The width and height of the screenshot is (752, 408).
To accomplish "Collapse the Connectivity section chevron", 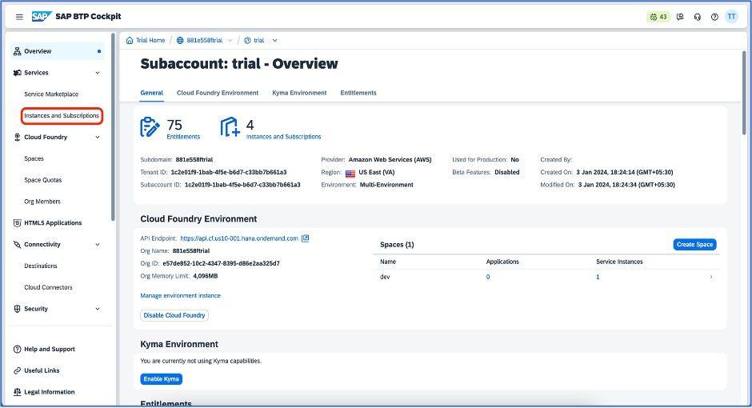I will coord(98,245).
